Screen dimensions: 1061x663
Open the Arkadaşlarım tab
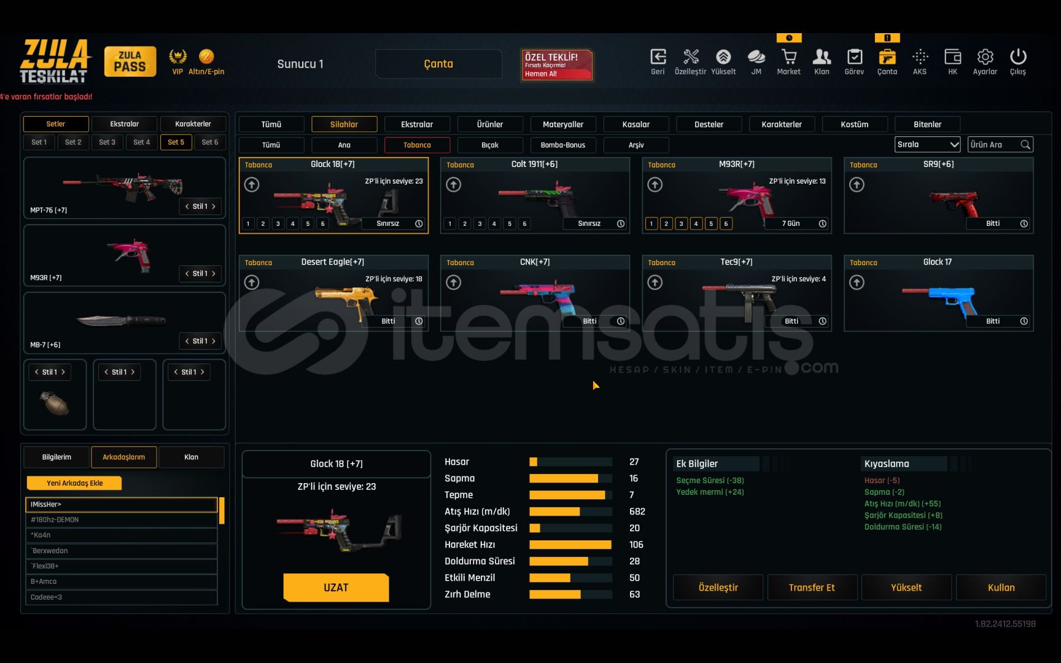[124, 457]
